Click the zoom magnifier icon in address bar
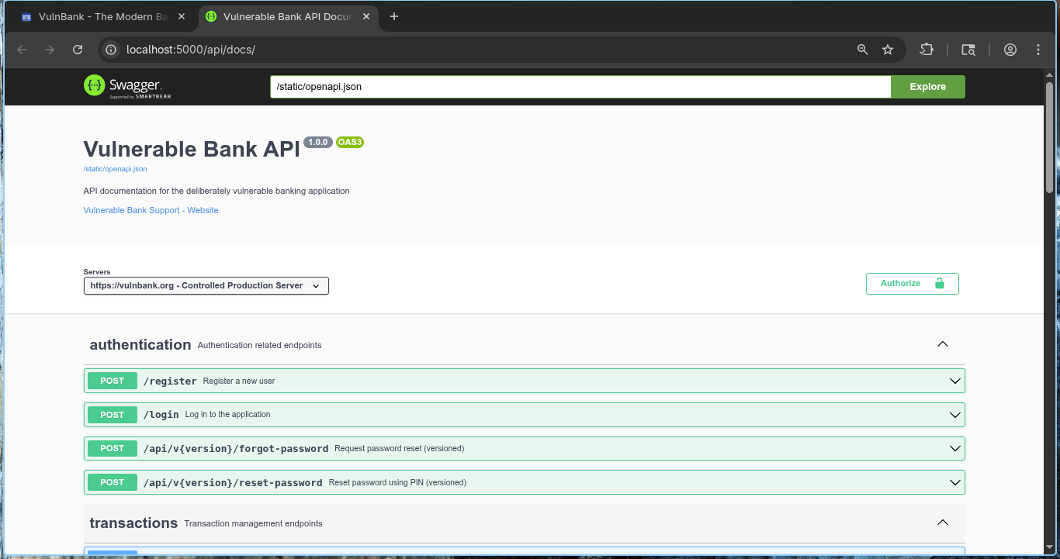Image resolution: width=1060 pixels, height=559 pixels. (x=862, y=50)
